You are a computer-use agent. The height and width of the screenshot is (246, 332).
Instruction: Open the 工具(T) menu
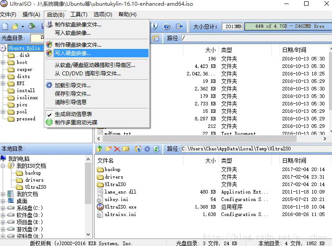tap(79, 15)
